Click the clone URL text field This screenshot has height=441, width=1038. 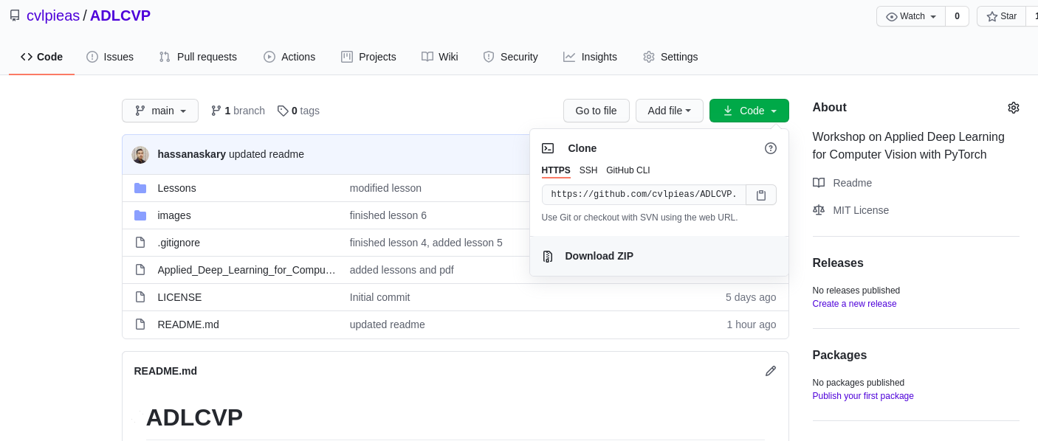click(644, 195)
